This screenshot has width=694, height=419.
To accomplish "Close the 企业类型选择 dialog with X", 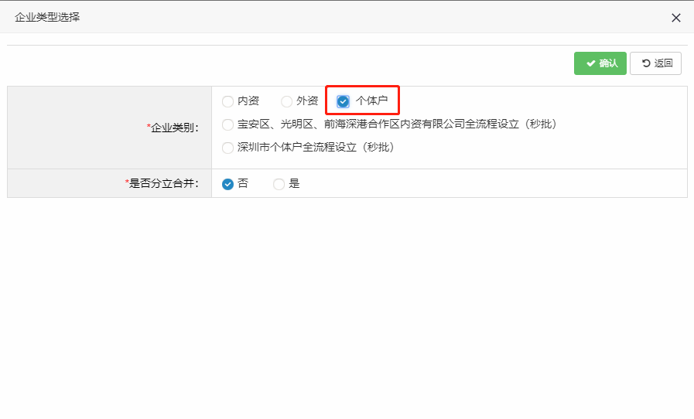I will point(675,18).
